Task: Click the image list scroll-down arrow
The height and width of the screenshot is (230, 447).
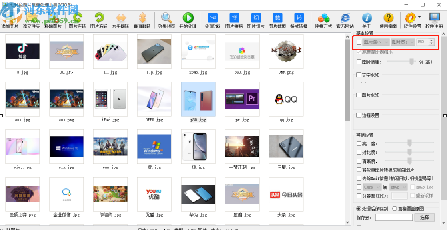Action: click(x=347, y=222)
